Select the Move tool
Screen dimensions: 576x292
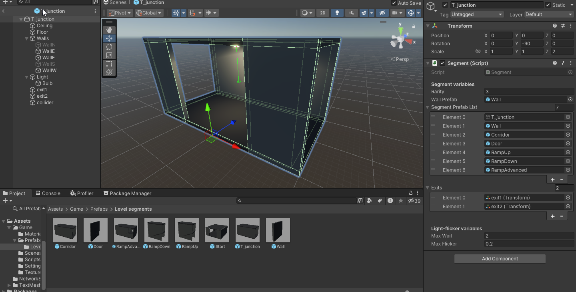pyautogui.click(x=109, y=38)
